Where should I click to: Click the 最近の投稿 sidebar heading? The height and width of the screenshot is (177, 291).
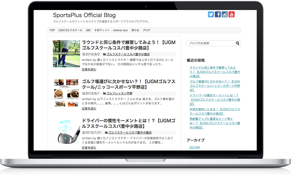(x=196, y=60)
